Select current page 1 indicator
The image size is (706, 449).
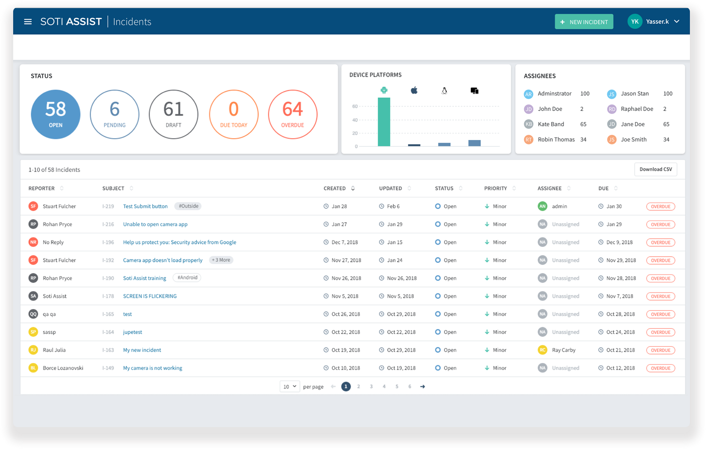click(346, 387)
